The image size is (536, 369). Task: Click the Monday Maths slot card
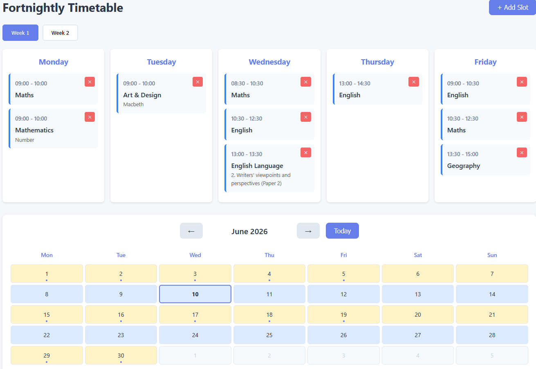53,89
